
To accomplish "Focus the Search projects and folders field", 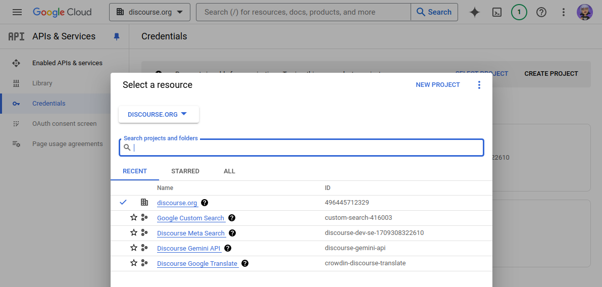I will [x=302, y=148].
